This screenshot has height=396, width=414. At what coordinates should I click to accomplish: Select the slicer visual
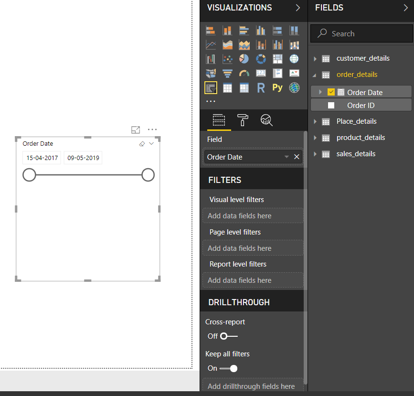point(211,88)
